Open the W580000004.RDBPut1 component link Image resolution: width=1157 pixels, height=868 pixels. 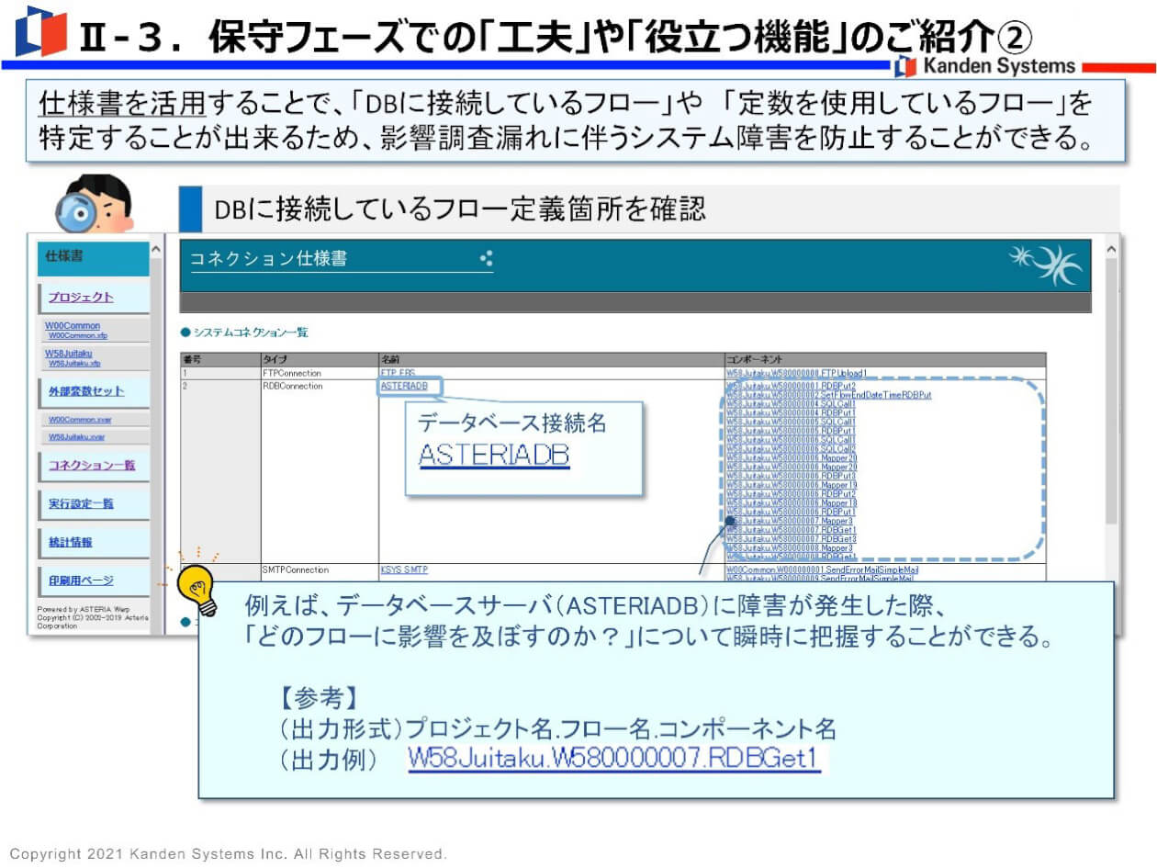tap(792, 413)
